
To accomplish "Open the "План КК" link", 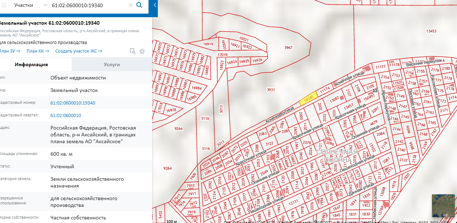I will point(38,51).
